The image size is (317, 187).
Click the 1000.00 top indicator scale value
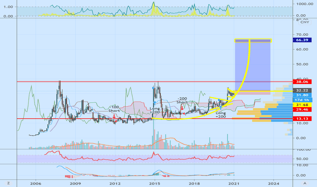coord(305,4)
